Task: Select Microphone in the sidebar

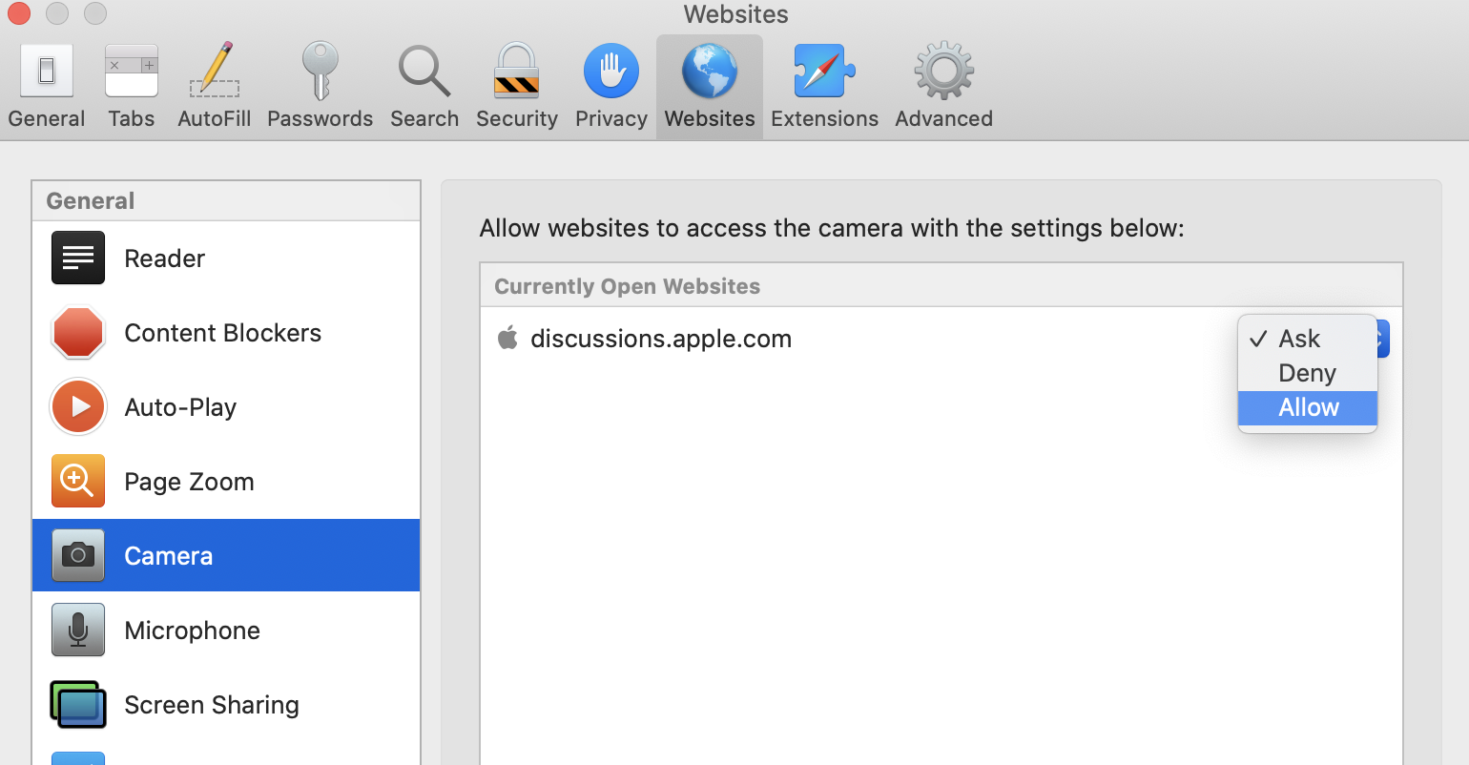Action: 226,631
